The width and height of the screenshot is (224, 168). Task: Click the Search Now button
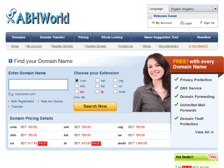click(x=95, y=106)
